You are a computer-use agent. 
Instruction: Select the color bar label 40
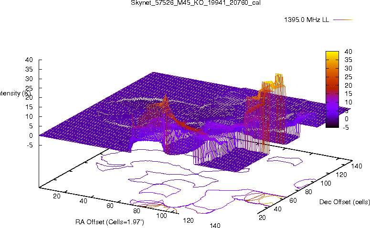(349, 52)
